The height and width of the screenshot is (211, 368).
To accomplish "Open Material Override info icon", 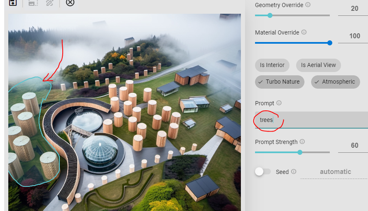I will (x=304, y=32).
